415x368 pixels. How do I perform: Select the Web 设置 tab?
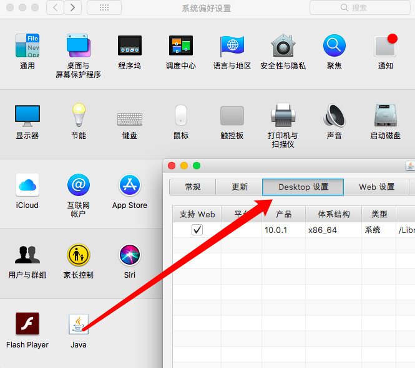[376, 187]
